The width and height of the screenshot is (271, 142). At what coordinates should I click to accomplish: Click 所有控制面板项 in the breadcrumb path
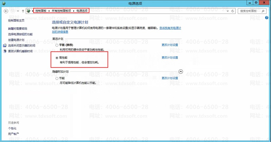[61, 11]
